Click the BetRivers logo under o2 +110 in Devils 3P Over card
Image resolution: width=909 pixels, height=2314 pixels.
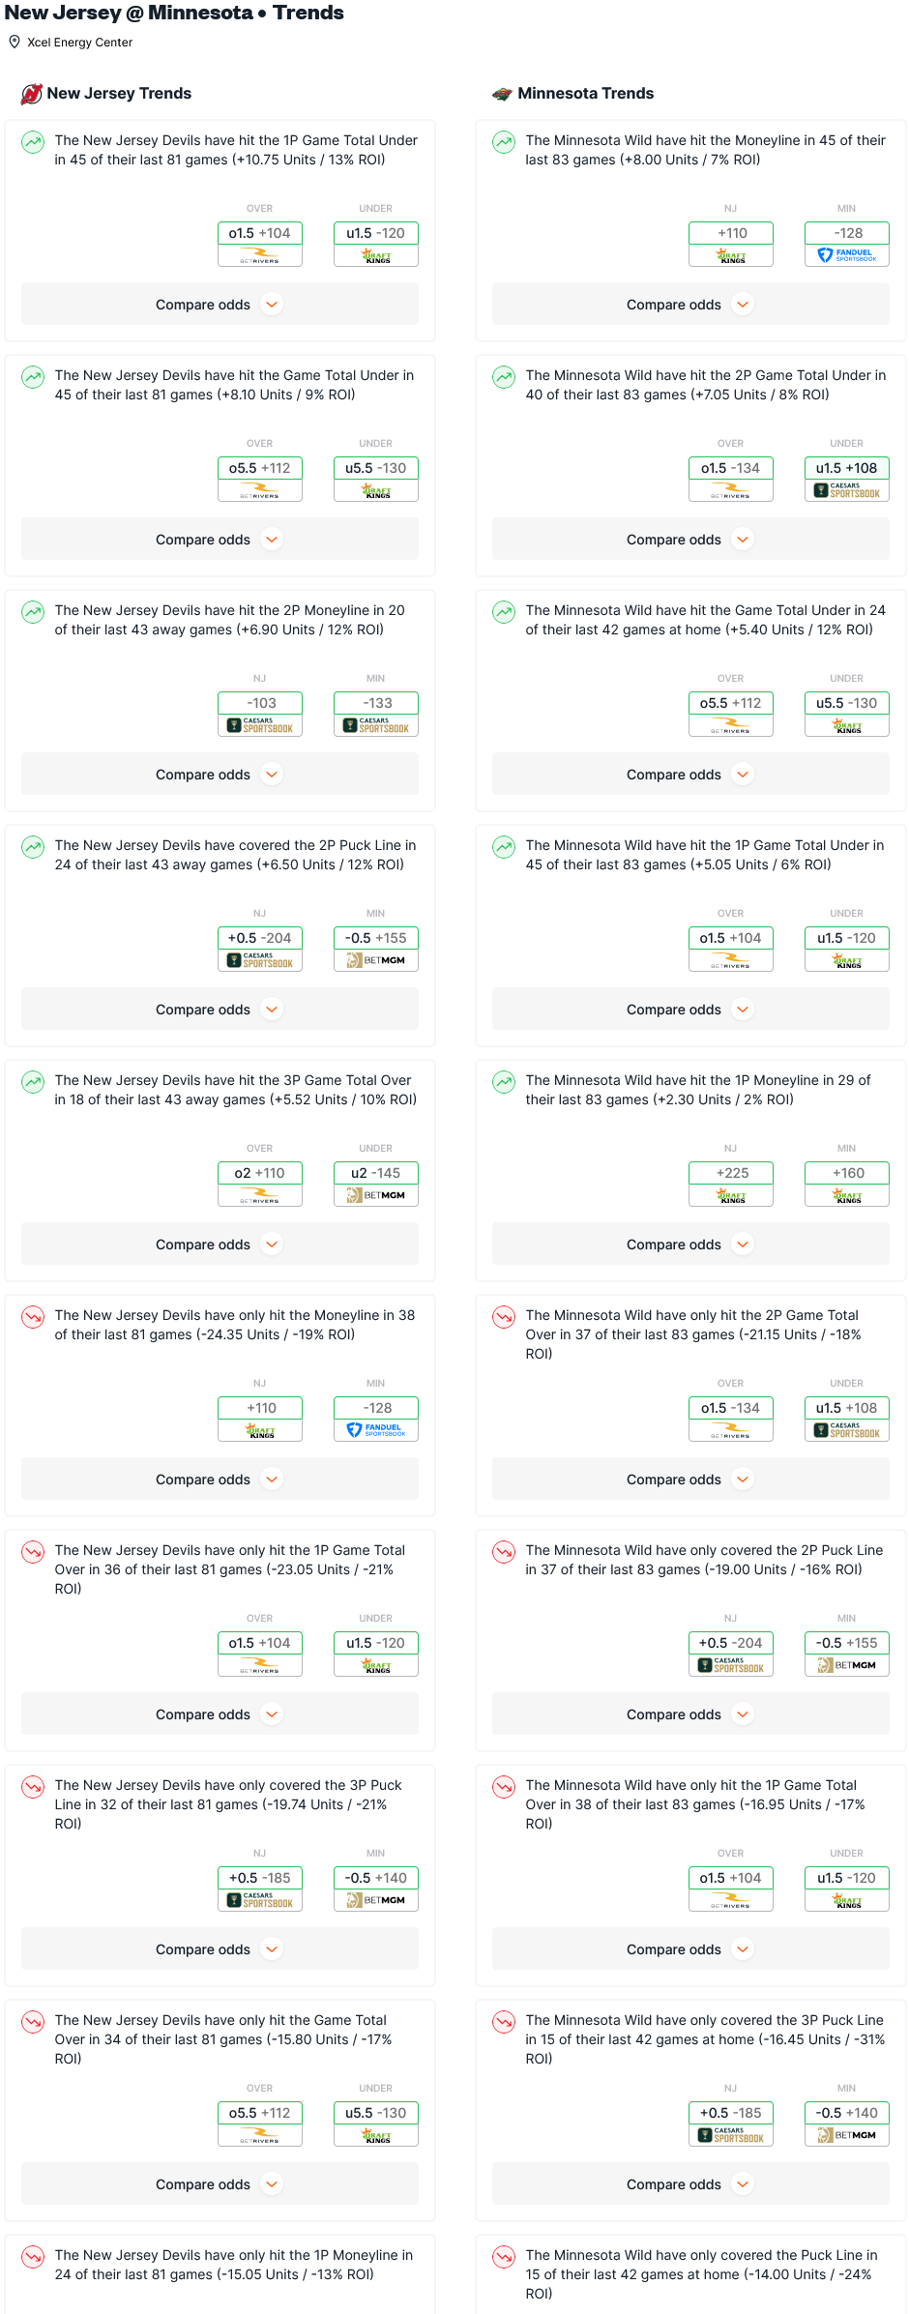tap(260, 1195)
